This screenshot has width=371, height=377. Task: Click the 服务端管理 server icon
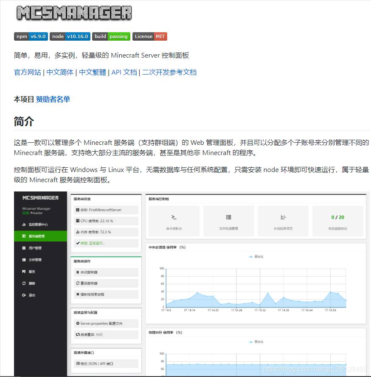(24, 236)
